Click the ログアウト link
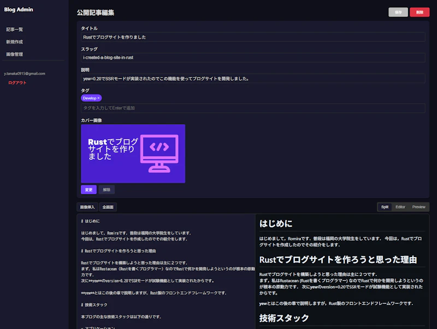Image resolution: width=437 pixels, height=329 pixels. tap(17, 83)
